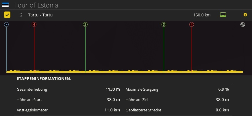This screenshot has width=252, height=116.
Task: Select the Tartu - Tartu stage name
Action: (40, 15)
